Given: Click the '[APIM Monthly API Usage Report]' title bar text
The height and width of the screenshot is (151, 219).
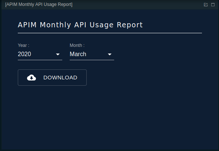Looking at the screenshot, I should tap(39, 4).
